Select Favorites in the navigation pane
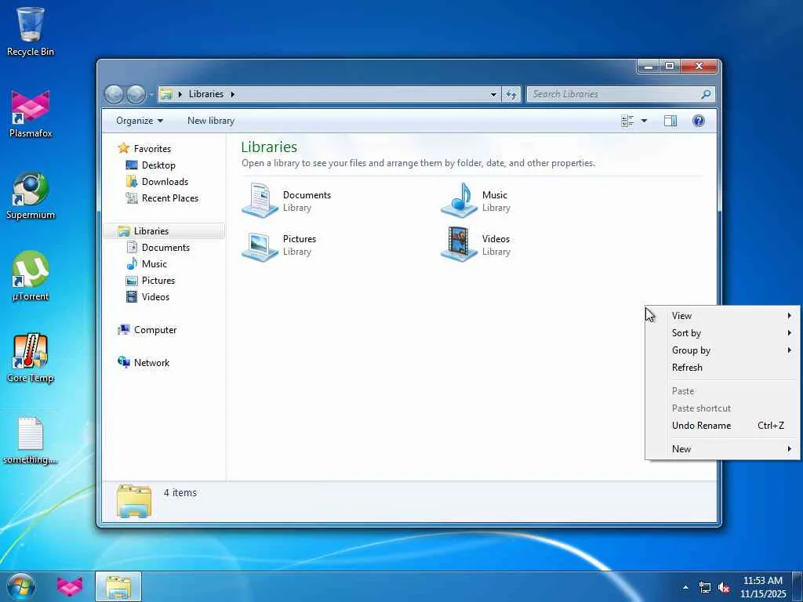This screenshot has height=602, width=803. [152, 148]
